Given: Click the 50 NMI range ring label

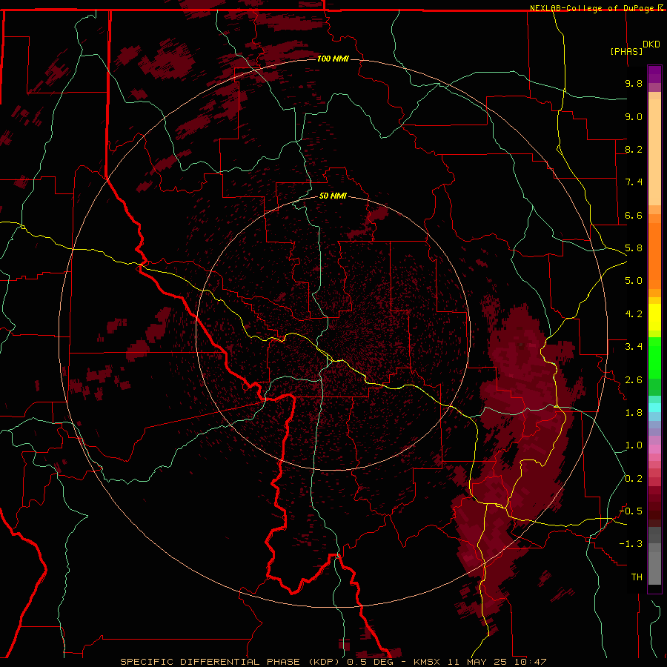Looking at the screenshot, I should [333, 196].
